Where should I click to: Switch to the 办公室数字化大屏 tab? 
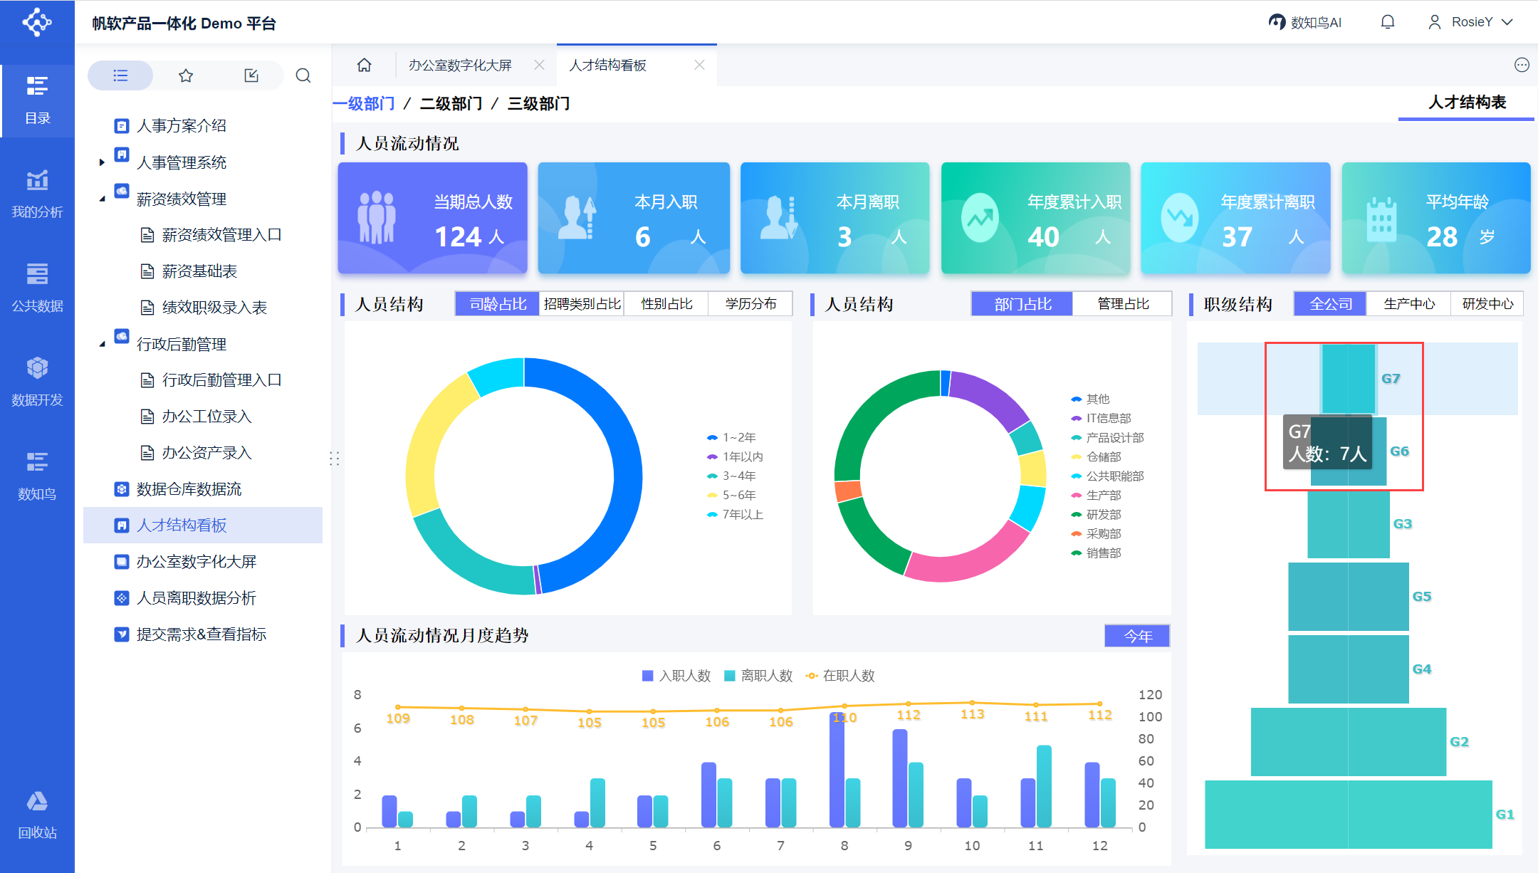460,65
